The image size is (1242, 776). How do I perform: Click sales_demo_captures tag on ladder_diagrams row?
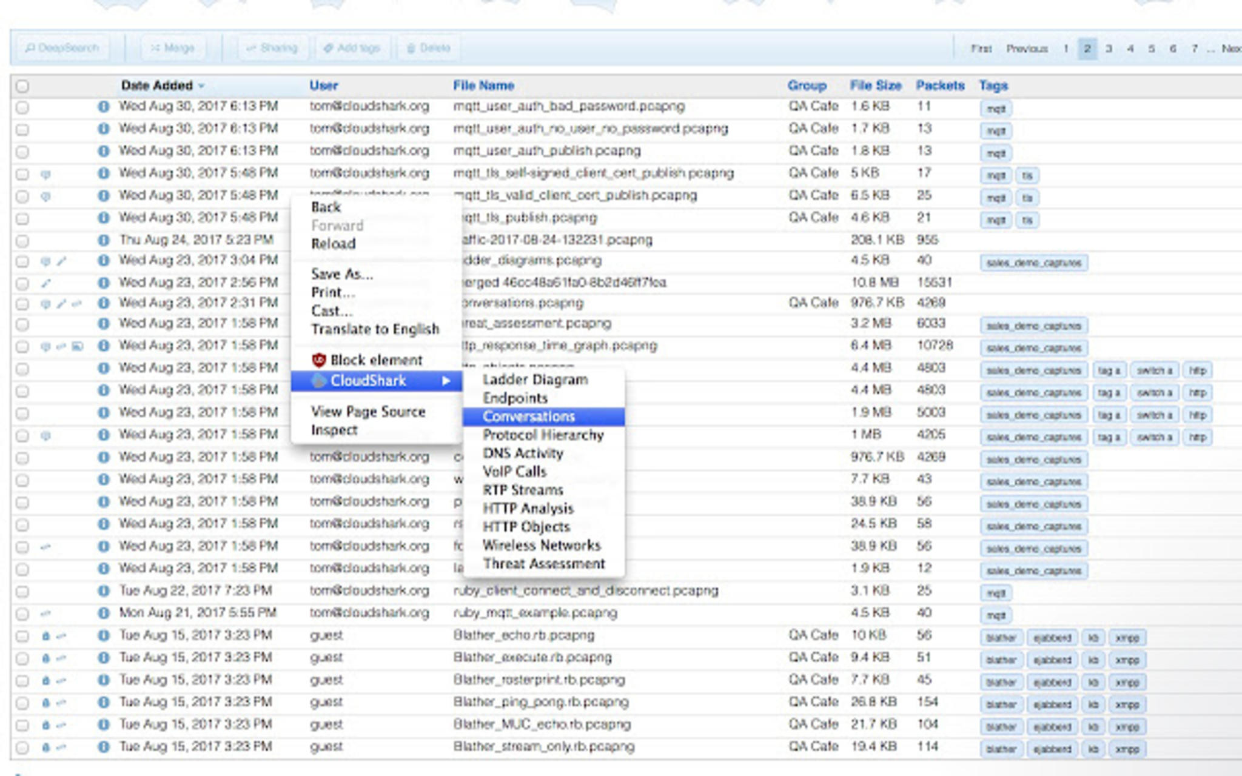pyautogui.click(x=1034, y=263)
